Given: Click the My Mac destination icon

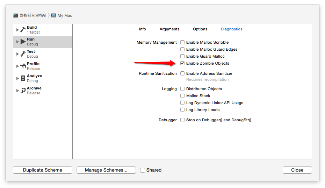Looking at the screenshot, I should 53,15.
